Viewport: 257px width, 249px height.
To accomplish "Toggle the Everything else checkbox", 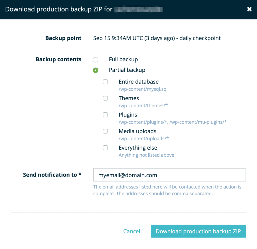I will click(x=105, y=148).
